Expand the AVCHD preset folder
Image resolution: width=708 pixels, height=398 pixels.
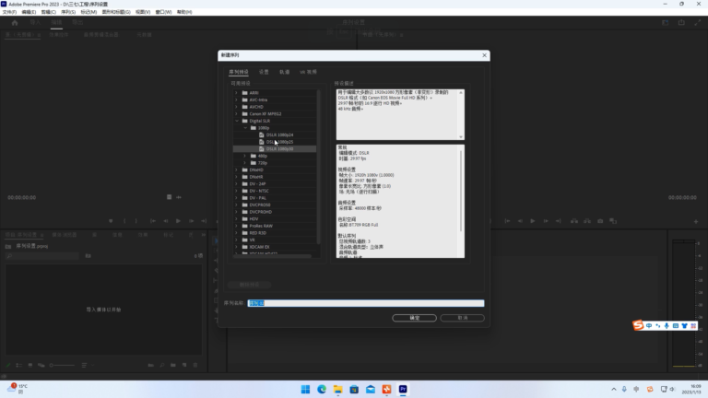(x=236, y=107)
